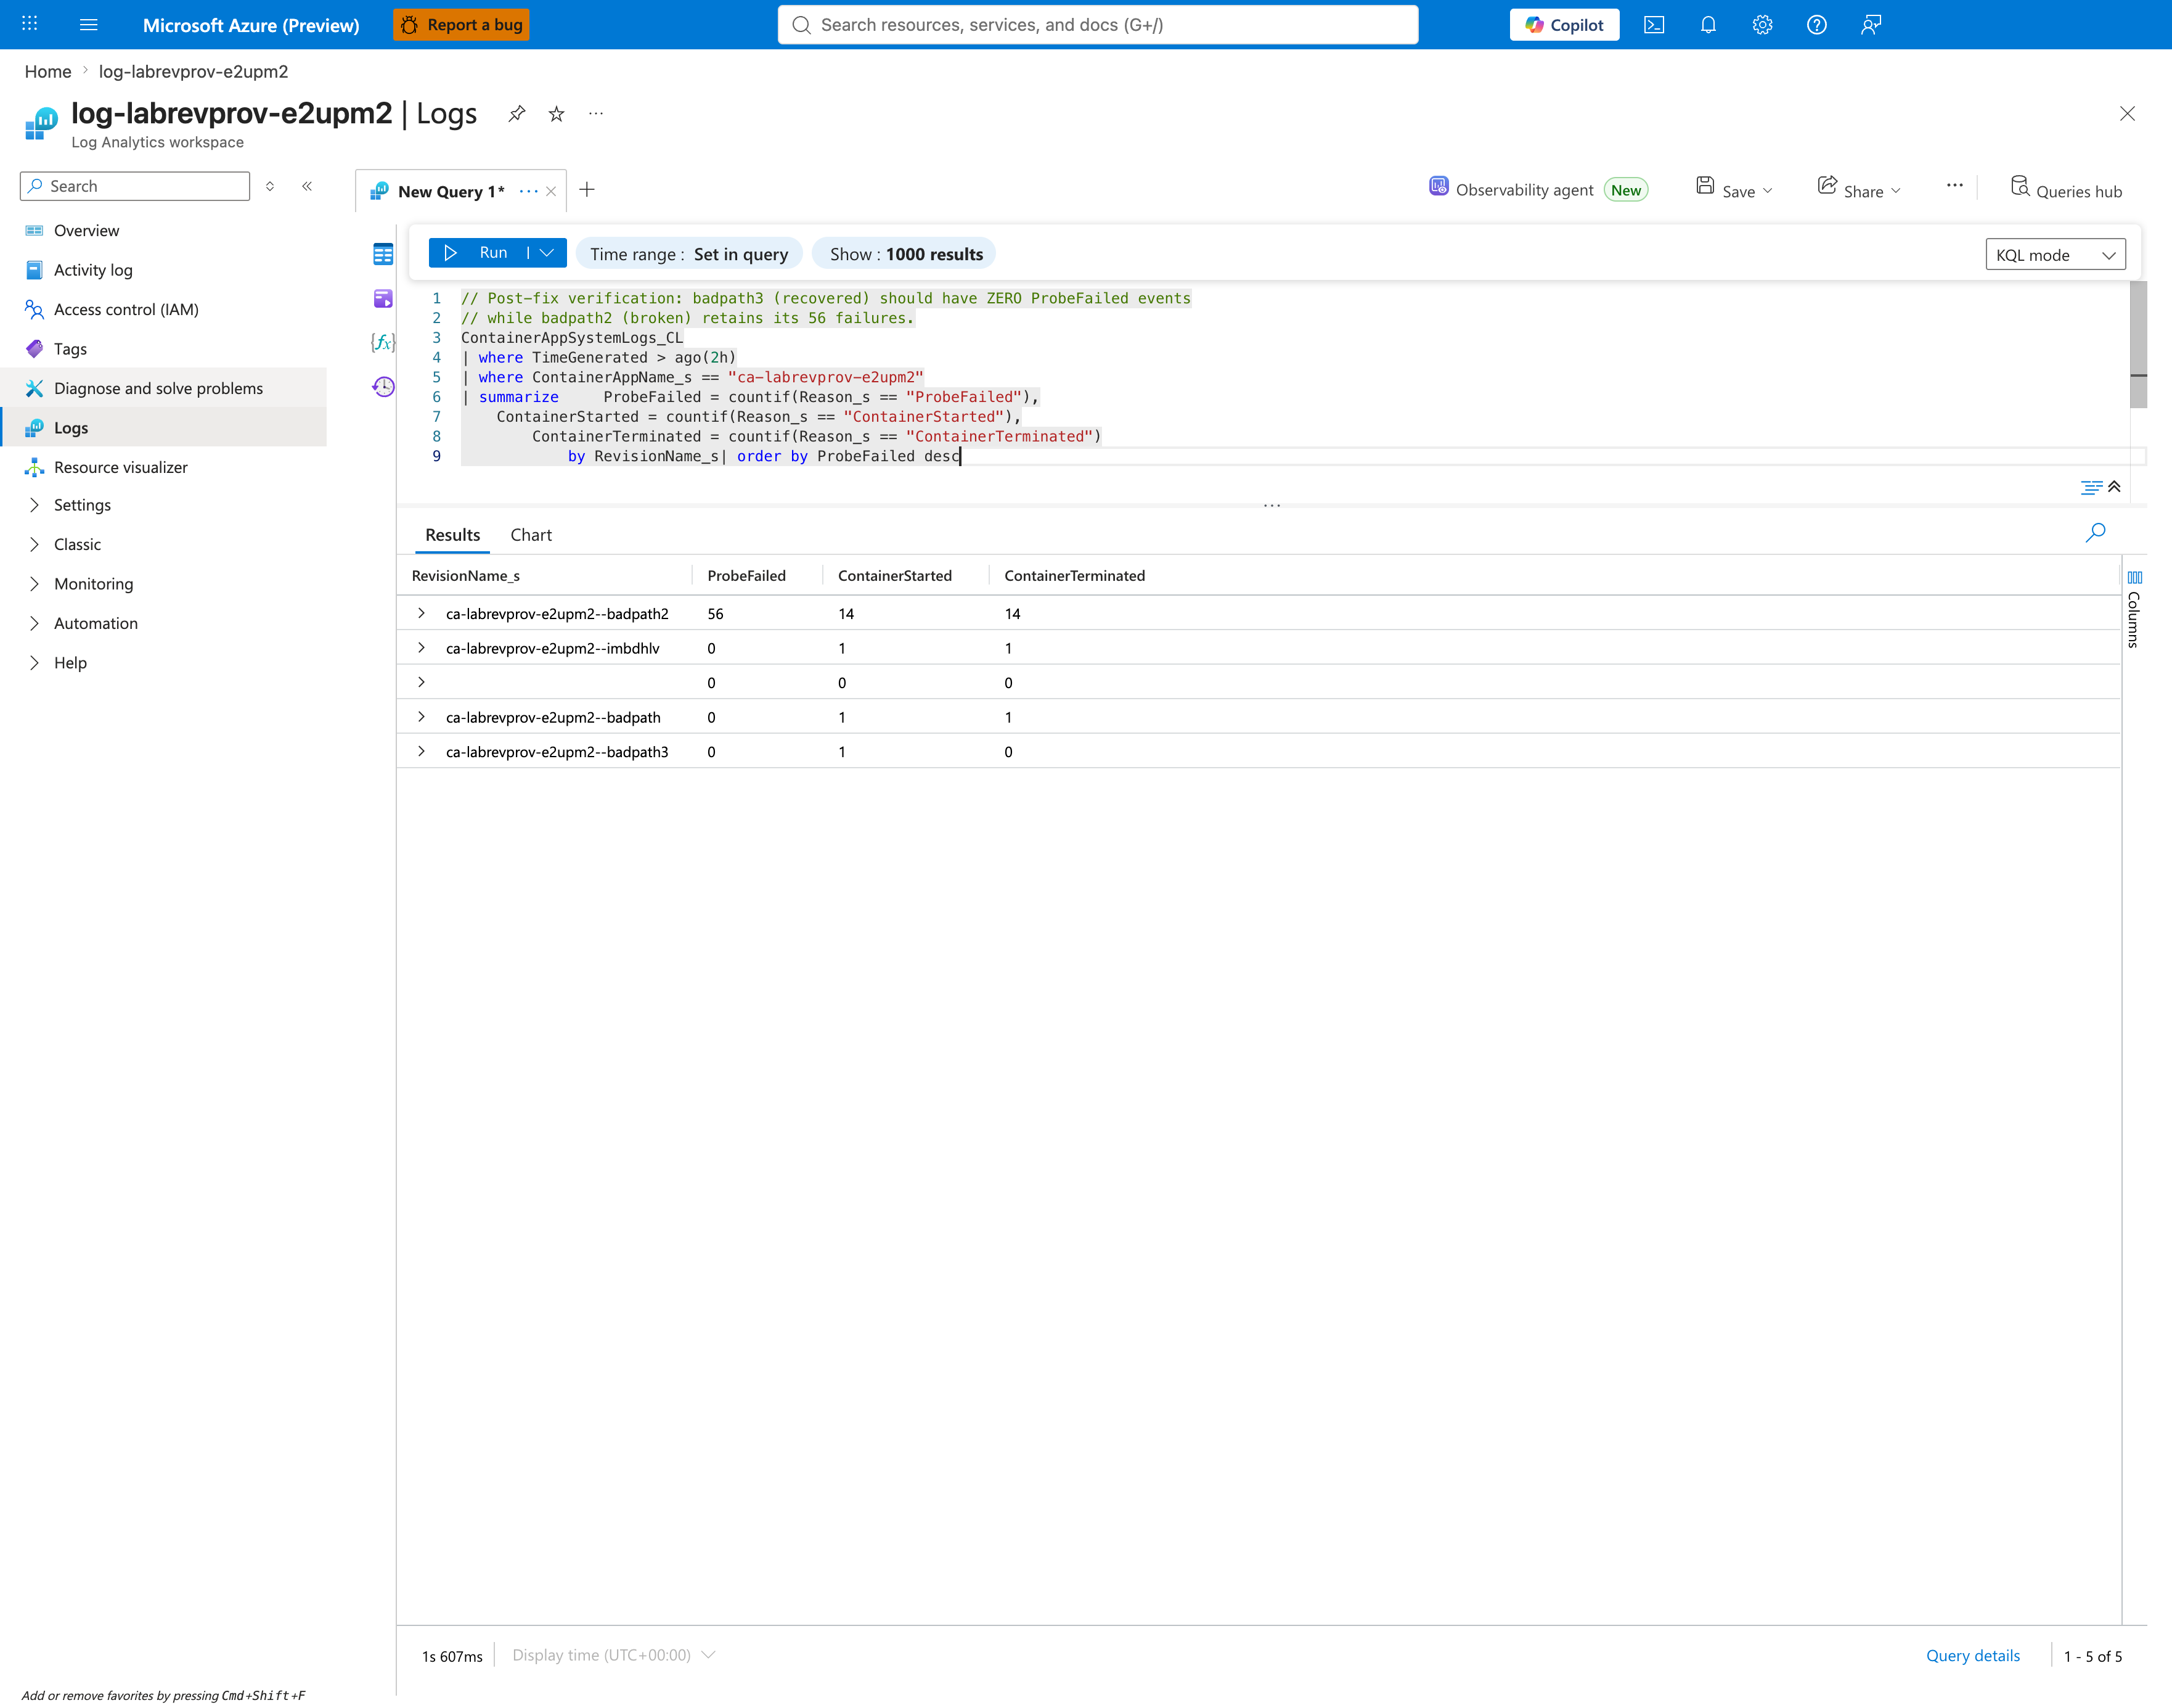Search within results using magnifier icon
Viewport: 2172px width, 1708px height.
(2095, 533)
